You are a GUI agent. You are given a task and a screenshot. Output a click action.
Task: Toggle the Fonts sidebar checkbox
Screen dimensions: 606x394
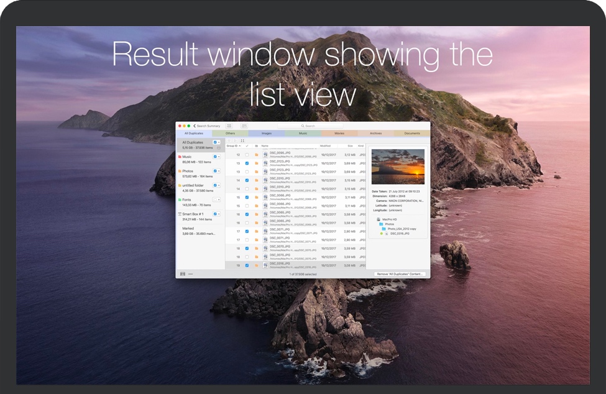click(x=215, y=199)
